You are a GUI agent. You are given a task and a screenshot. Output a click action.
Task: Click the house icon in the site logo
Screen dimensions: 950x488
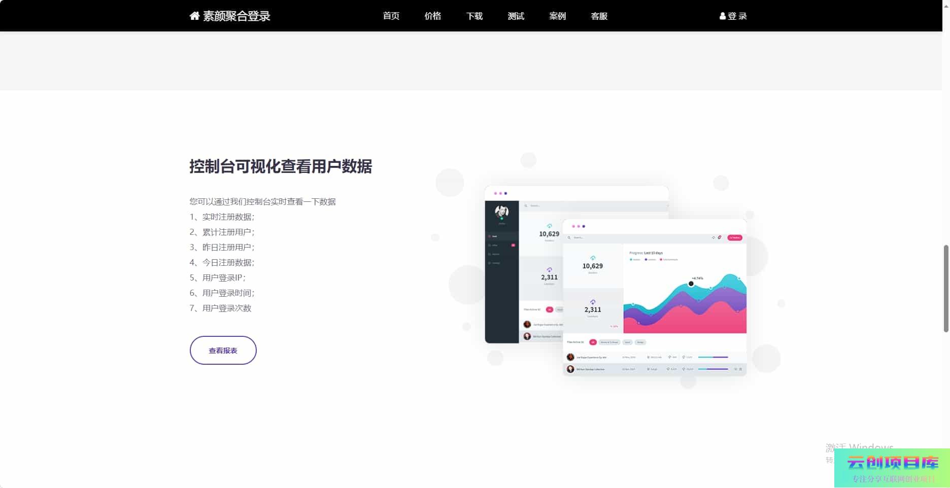194,16
